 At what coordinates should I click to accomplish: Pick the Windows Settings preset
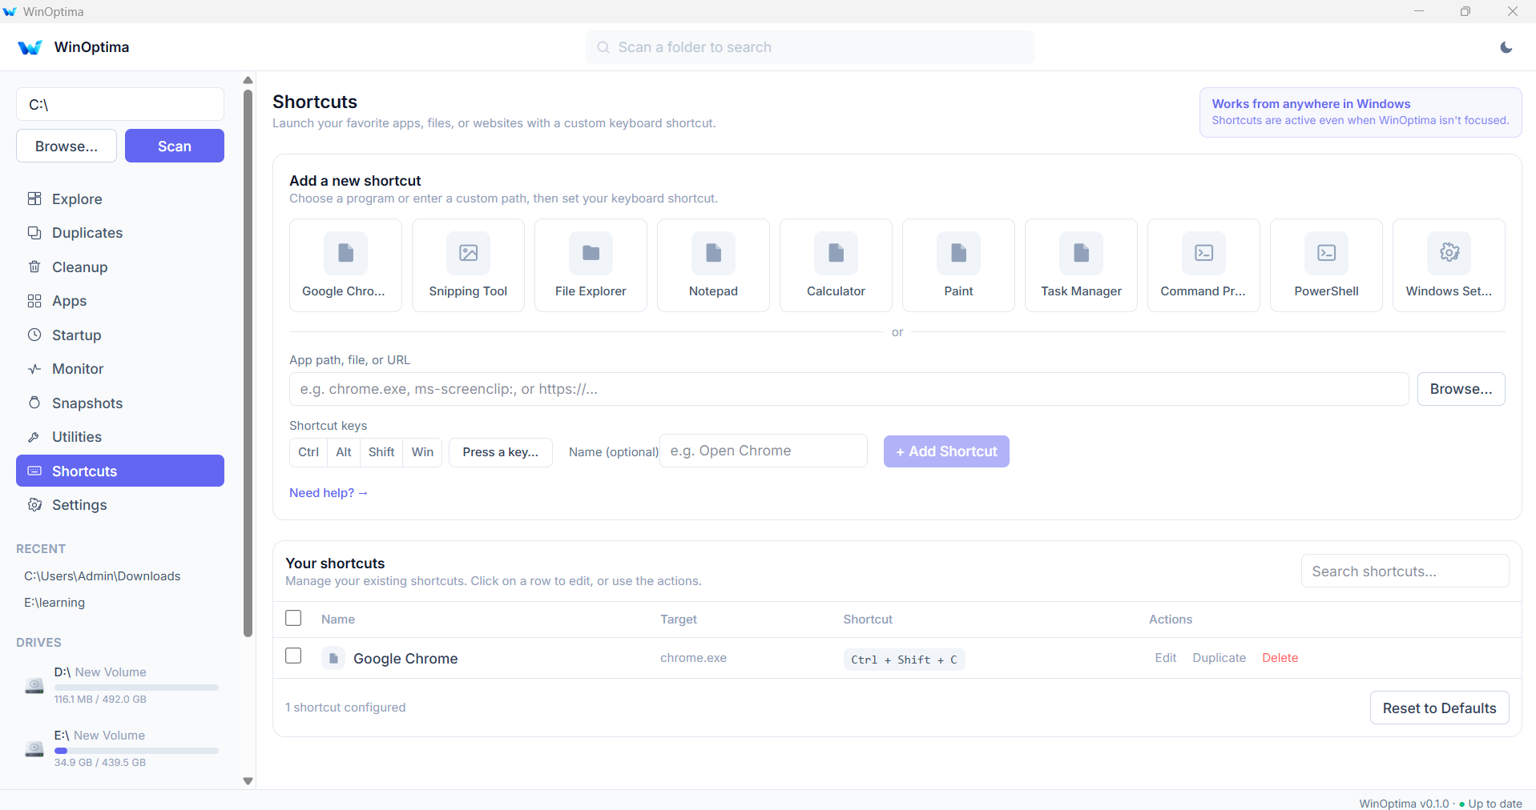[1449, 265]
